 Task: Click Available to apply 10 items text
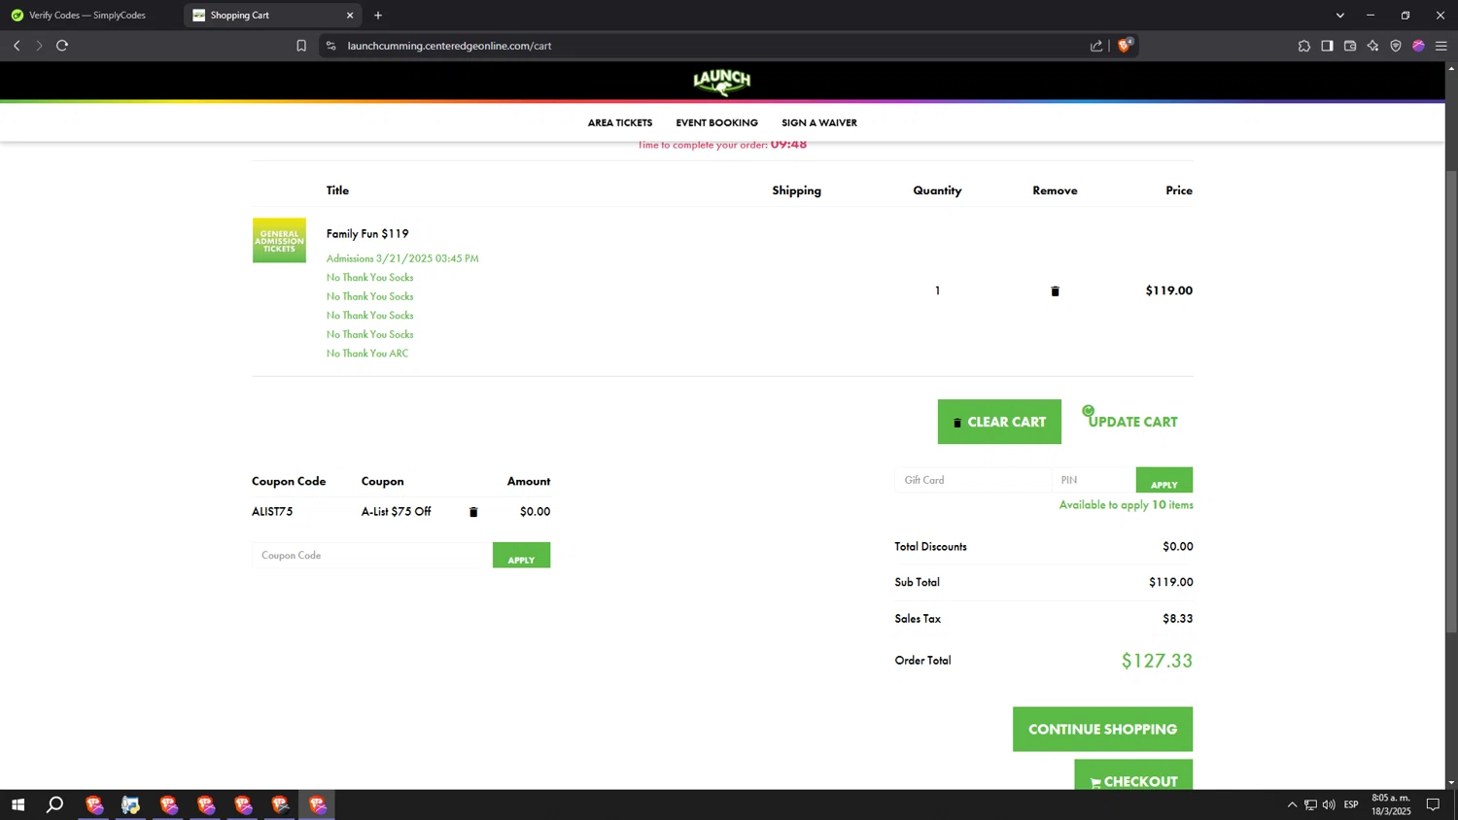tap(1126, 505)
